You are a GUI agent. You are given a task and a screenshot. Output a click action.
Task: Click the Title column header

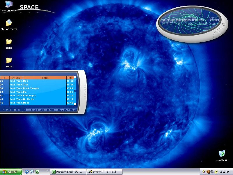(45, 78)
